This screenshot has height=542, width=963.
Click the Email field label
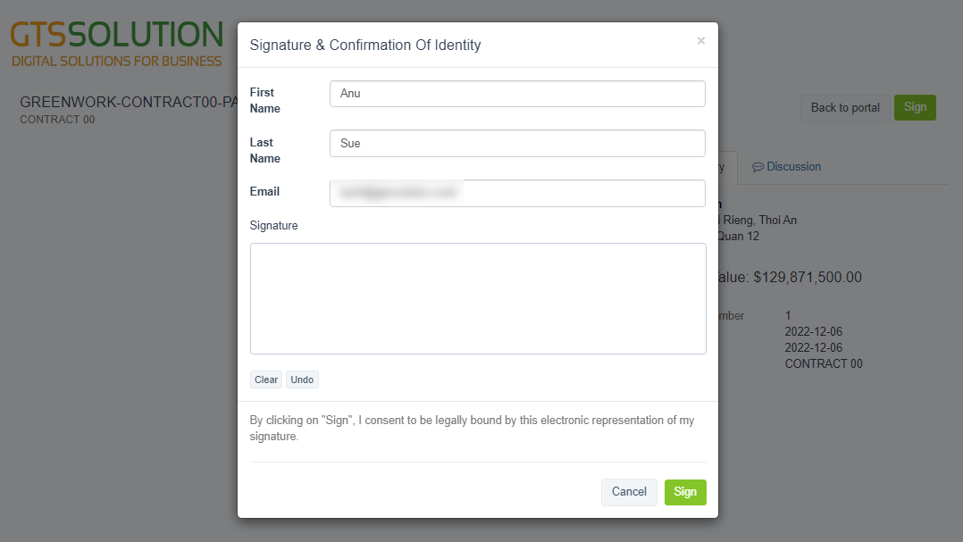264,191
